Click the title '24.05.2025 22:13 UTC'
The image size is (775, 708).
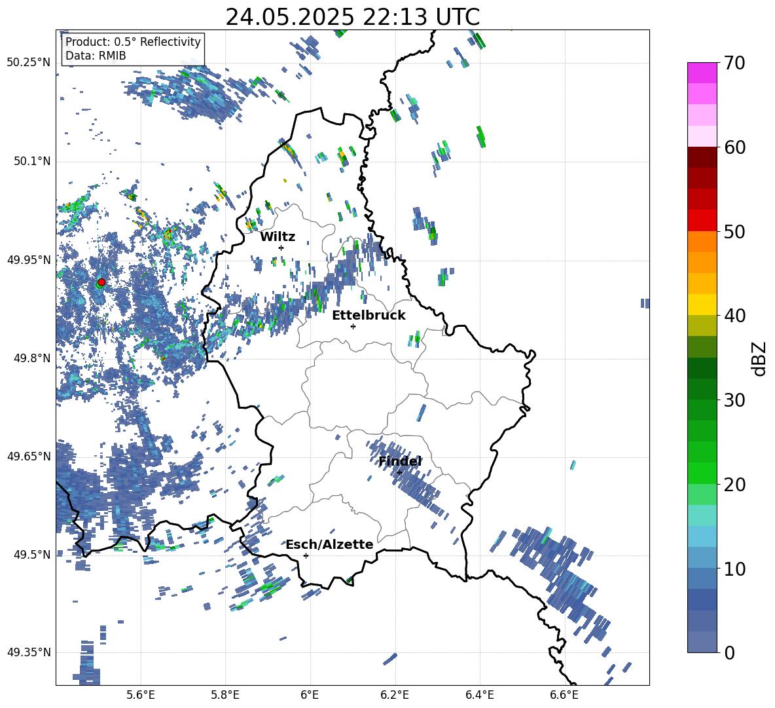click(352, 17)
